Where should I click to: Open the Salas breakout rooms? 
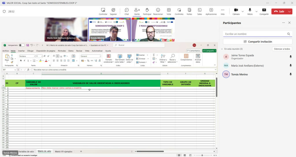[x=199, y=11]
